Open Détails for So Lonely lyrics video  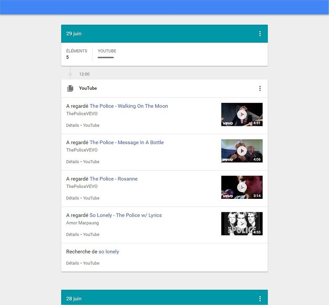click(x=72, y=235)
